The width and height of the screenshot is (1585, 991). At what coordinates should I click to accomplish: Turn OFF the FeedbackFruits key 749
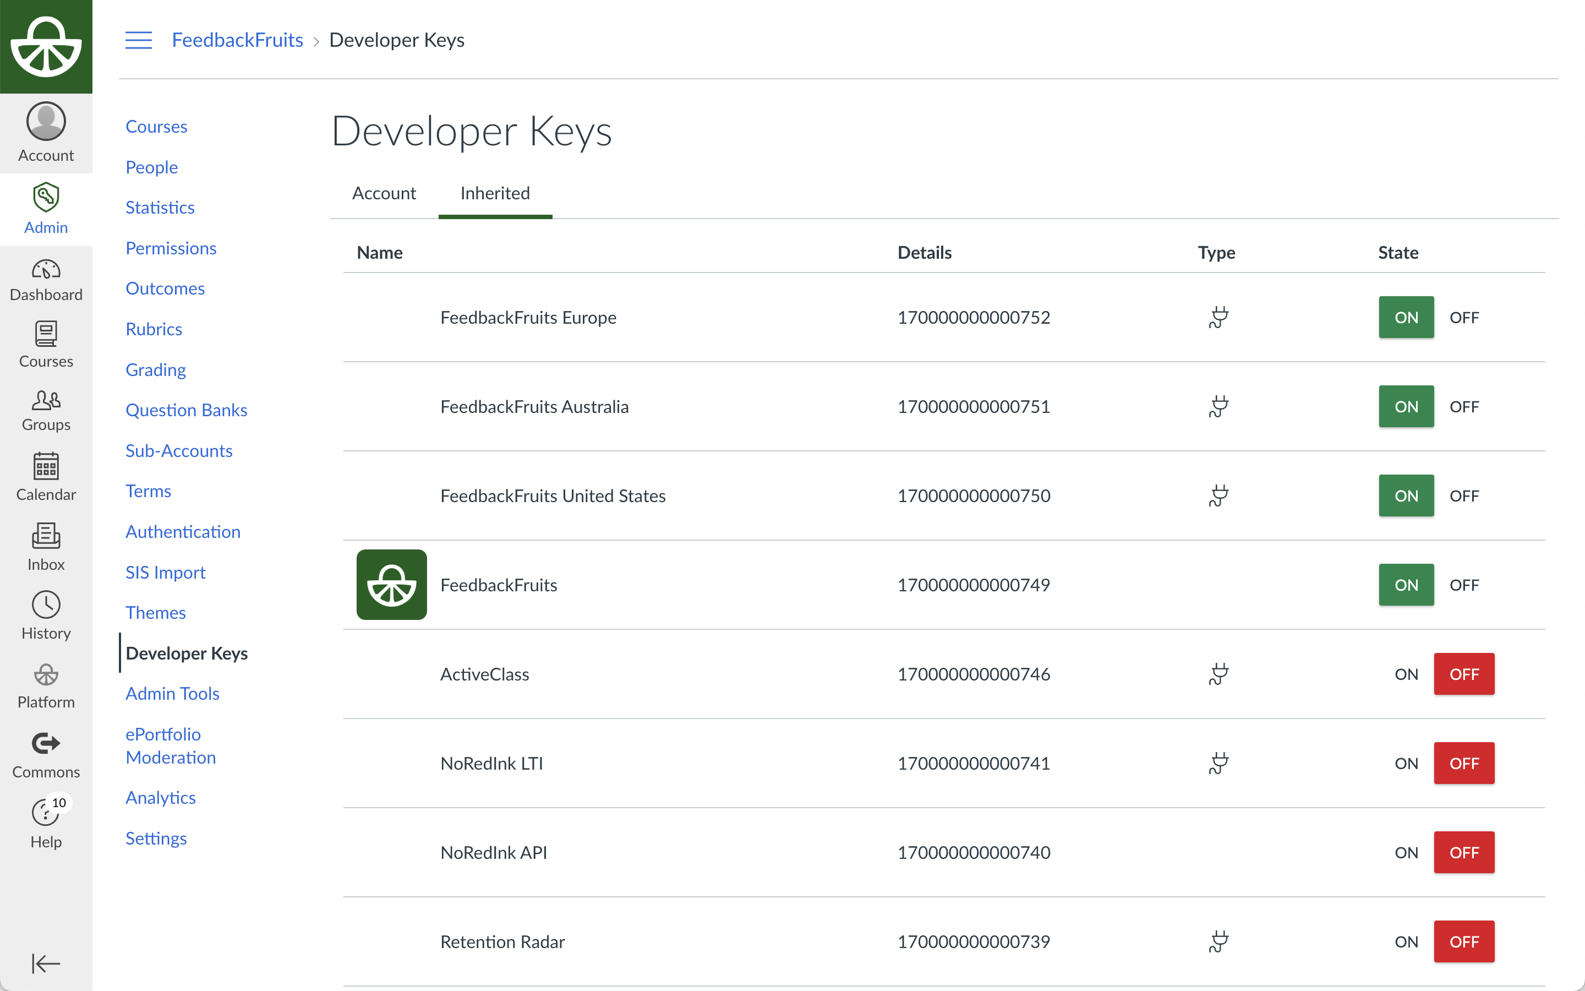coord(1464,585)
